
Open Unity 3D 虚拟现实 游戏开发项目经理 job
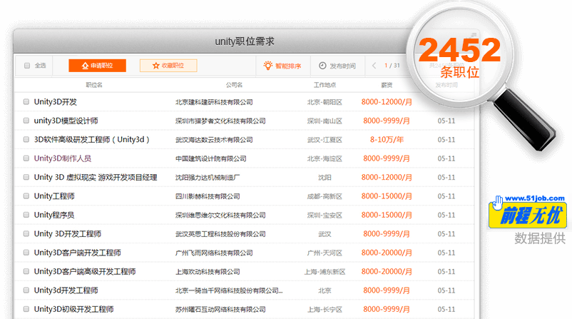pos(96,178)
